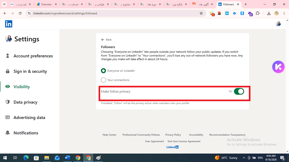
Task: Switch to the Followers browser tab
Action: point(229,4)
